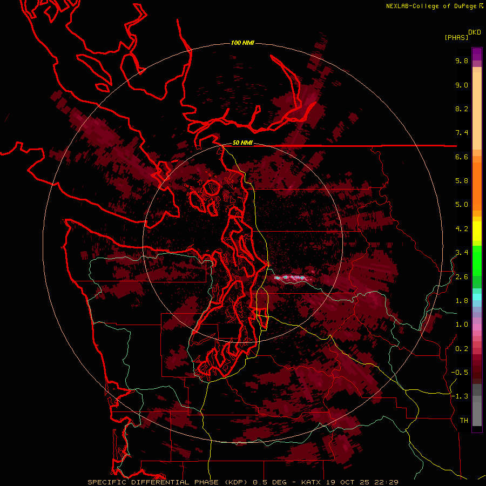Screen dimensions: 486x486
Task: Click the 9.0 legend value
Action: pos(462,85)
